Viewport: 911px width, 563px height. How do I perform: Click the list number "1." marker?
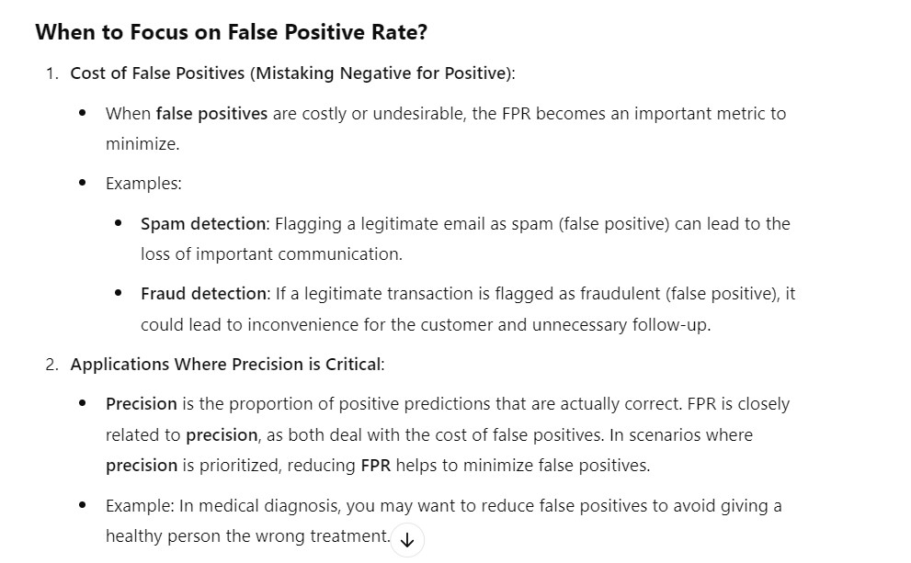[52, 73]
